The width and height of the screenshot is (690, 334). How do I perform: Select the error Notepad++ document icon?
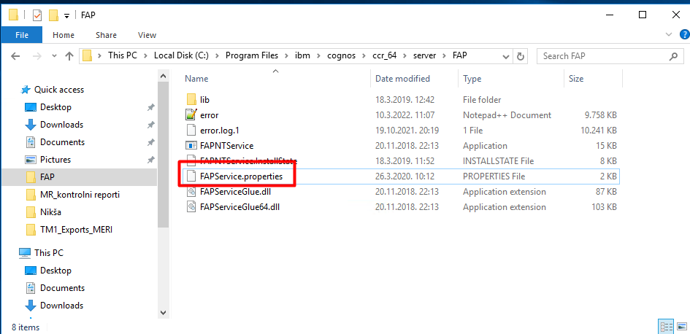click(191, 115)
